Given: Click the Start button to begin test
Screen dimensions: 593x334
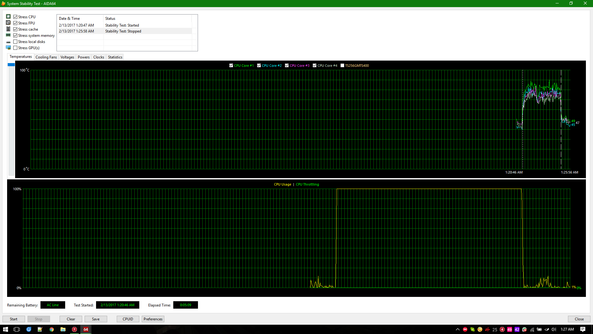Looking at the screenshot, I should (14, 319).
